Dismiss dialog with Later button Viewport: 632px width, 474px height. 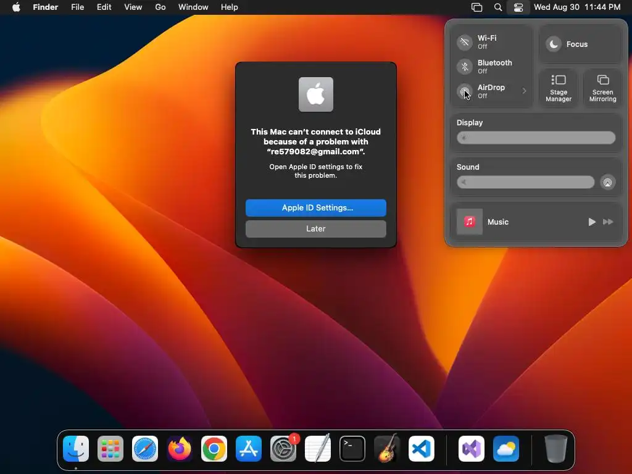coord(316,228)
